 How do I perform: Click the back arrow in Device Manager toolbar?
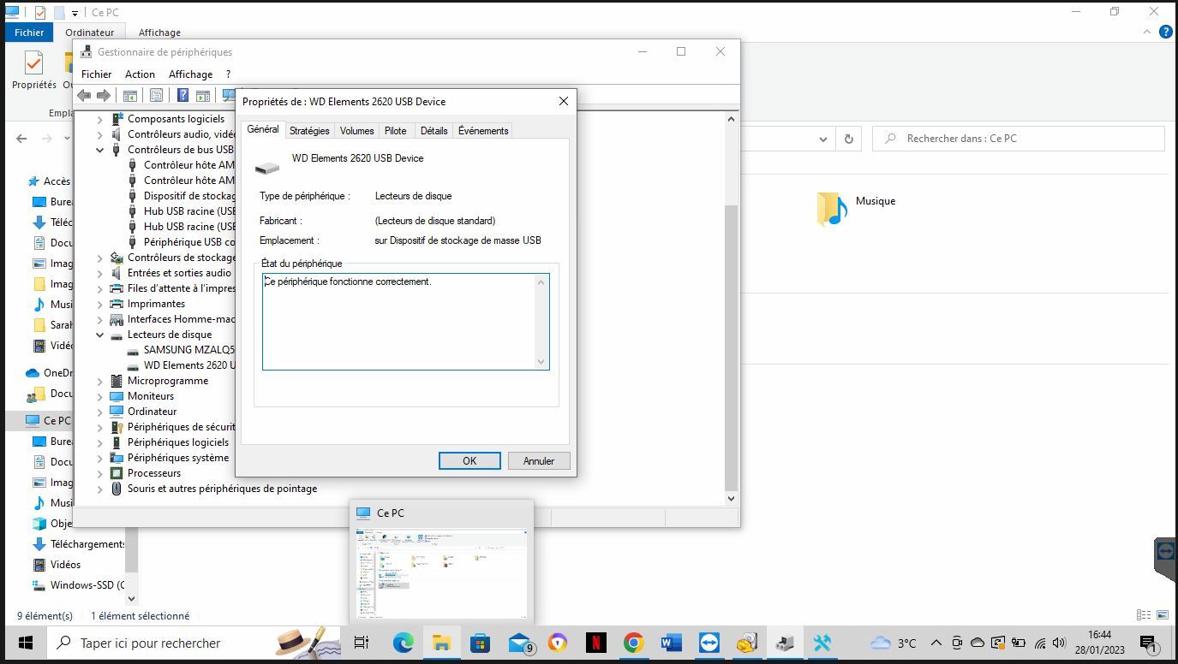tap(84, 95)
